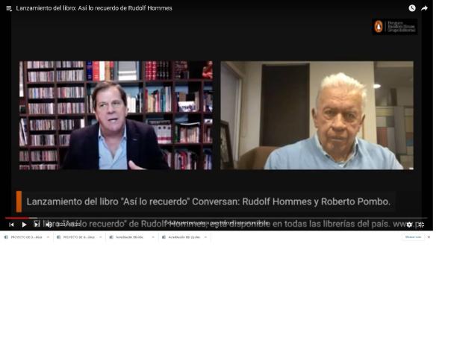This screenshot has height=338, width=451.
Task: Mute the video volume
Action: [x=49, y=225]
